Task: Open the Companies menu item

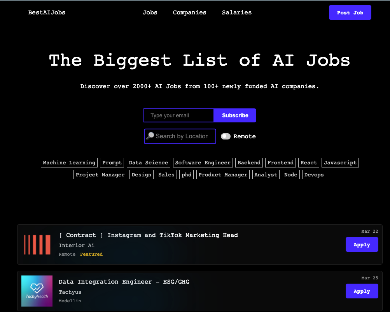Action: 189,12
